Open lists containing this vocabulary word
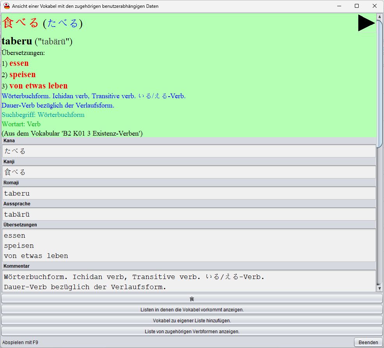Screen dimensions: 384x348 tap(192, 309)
